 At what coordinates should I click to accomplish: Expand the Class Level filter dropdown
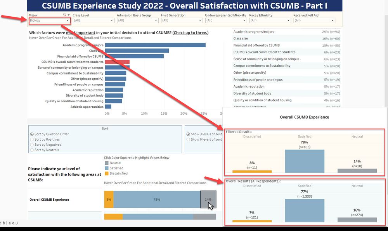click(94, 21)
